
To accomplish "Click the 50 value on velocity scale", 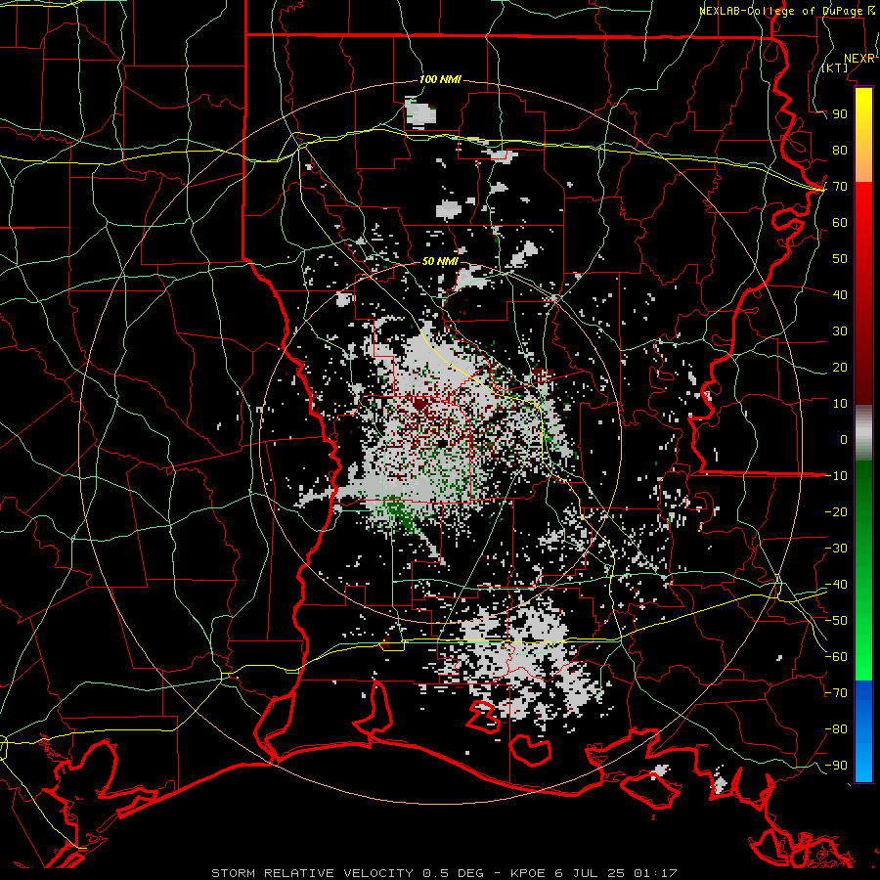I will [840, 259].
